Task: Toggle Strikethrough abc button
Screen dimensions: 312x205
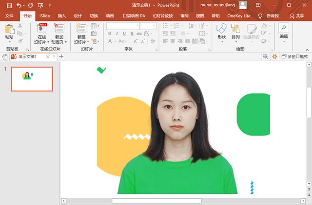Action: pyautogui.click(x=139, y=34)
